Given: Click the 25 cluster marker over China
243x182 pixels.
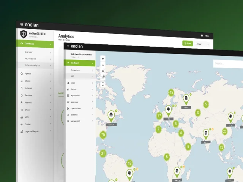Looking at the screenshot, I should (x=225, y=132).
